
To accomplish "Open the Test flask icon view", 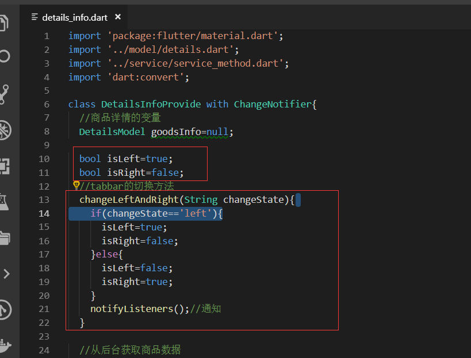I will pos(4,202).
